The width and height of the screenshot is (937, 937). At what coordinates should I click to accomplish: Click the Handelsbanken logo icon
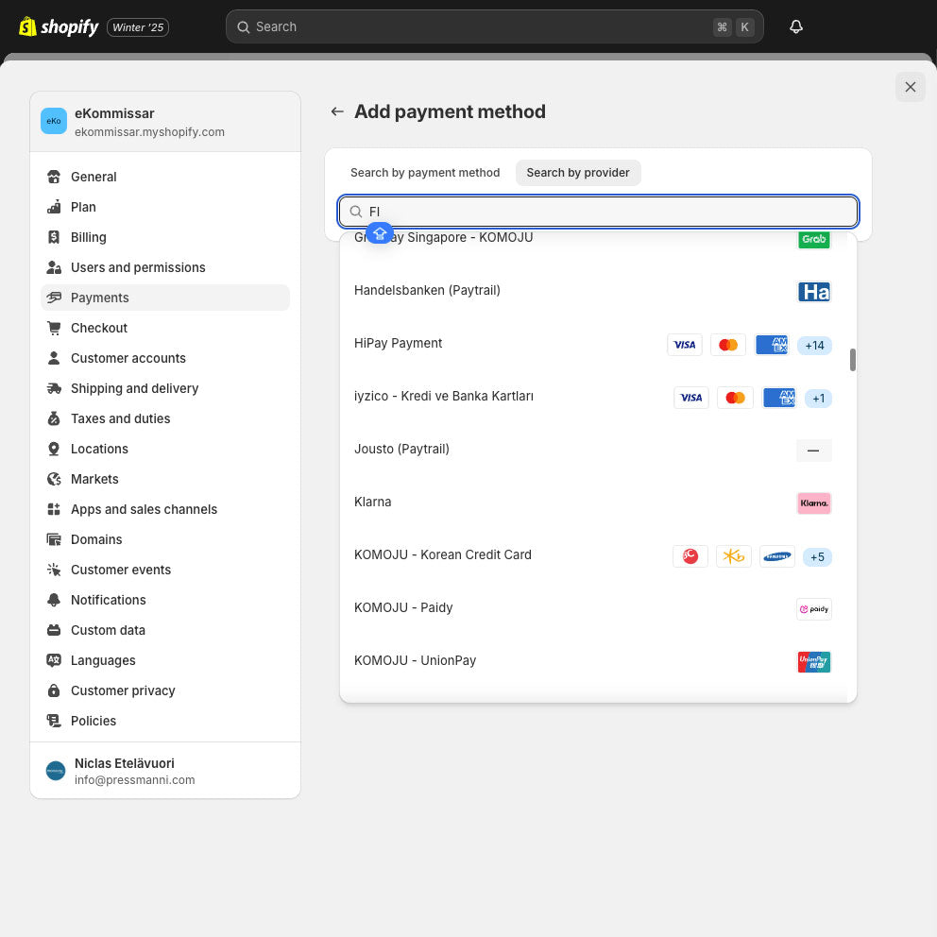coord(813,292)
